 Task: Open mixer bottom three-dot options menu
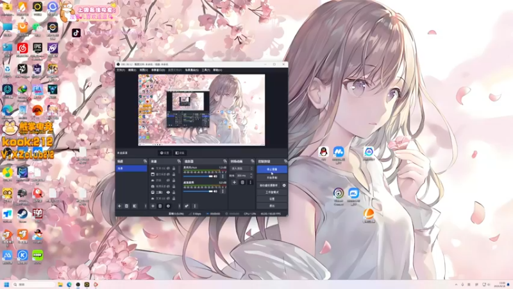coord(195,206)
